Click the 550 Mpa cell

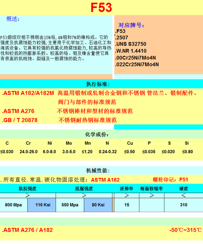pyautogui.click(x=70, y=205)
